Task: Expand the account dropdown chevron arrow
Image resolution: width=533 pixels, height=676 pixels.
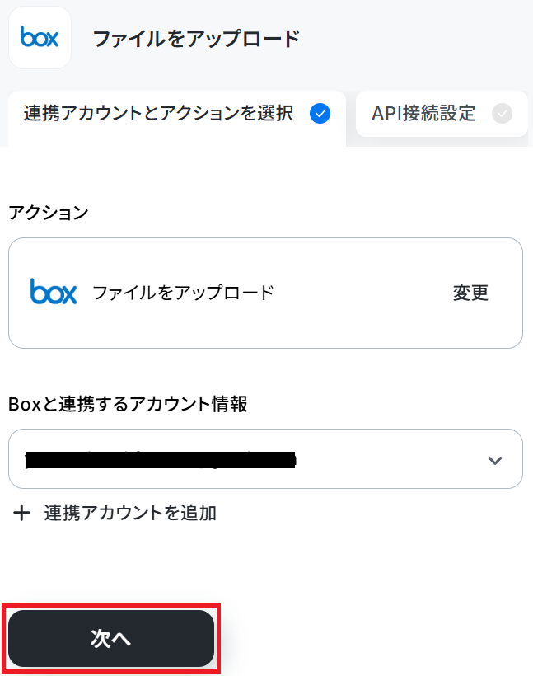Action: tap(494, 460)
